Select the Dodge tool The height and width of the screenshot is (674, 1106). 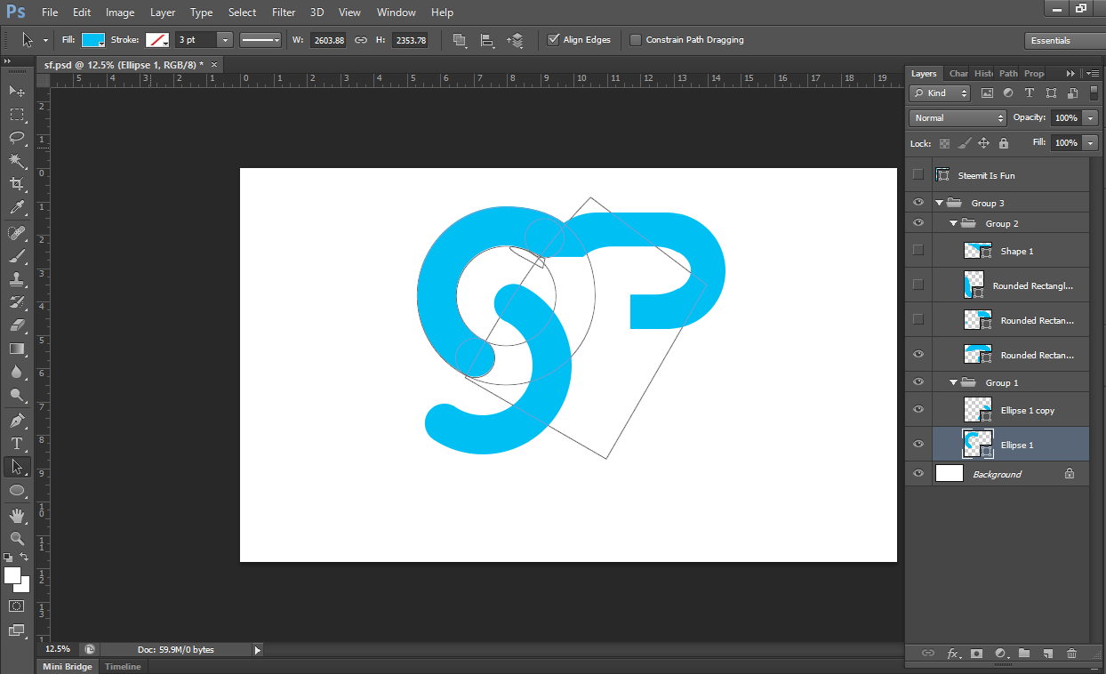click(17, 395)
